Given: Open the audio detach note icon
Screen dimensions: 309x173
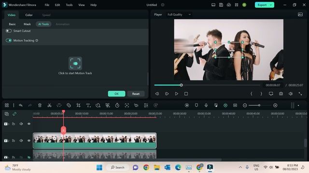Looking at the screenshot, I should 59,105.
